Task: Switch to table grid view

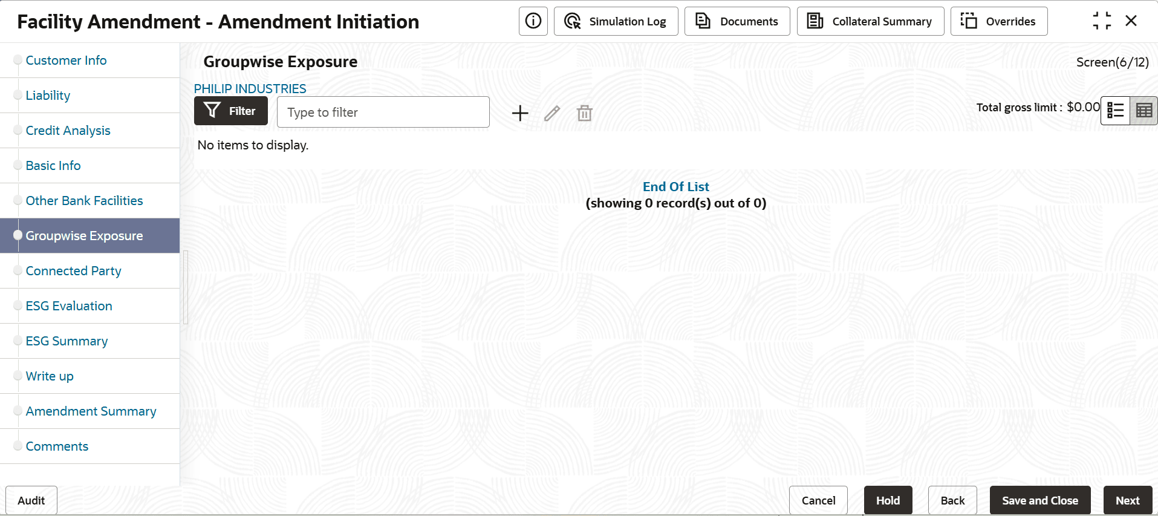Action: 1143,111
